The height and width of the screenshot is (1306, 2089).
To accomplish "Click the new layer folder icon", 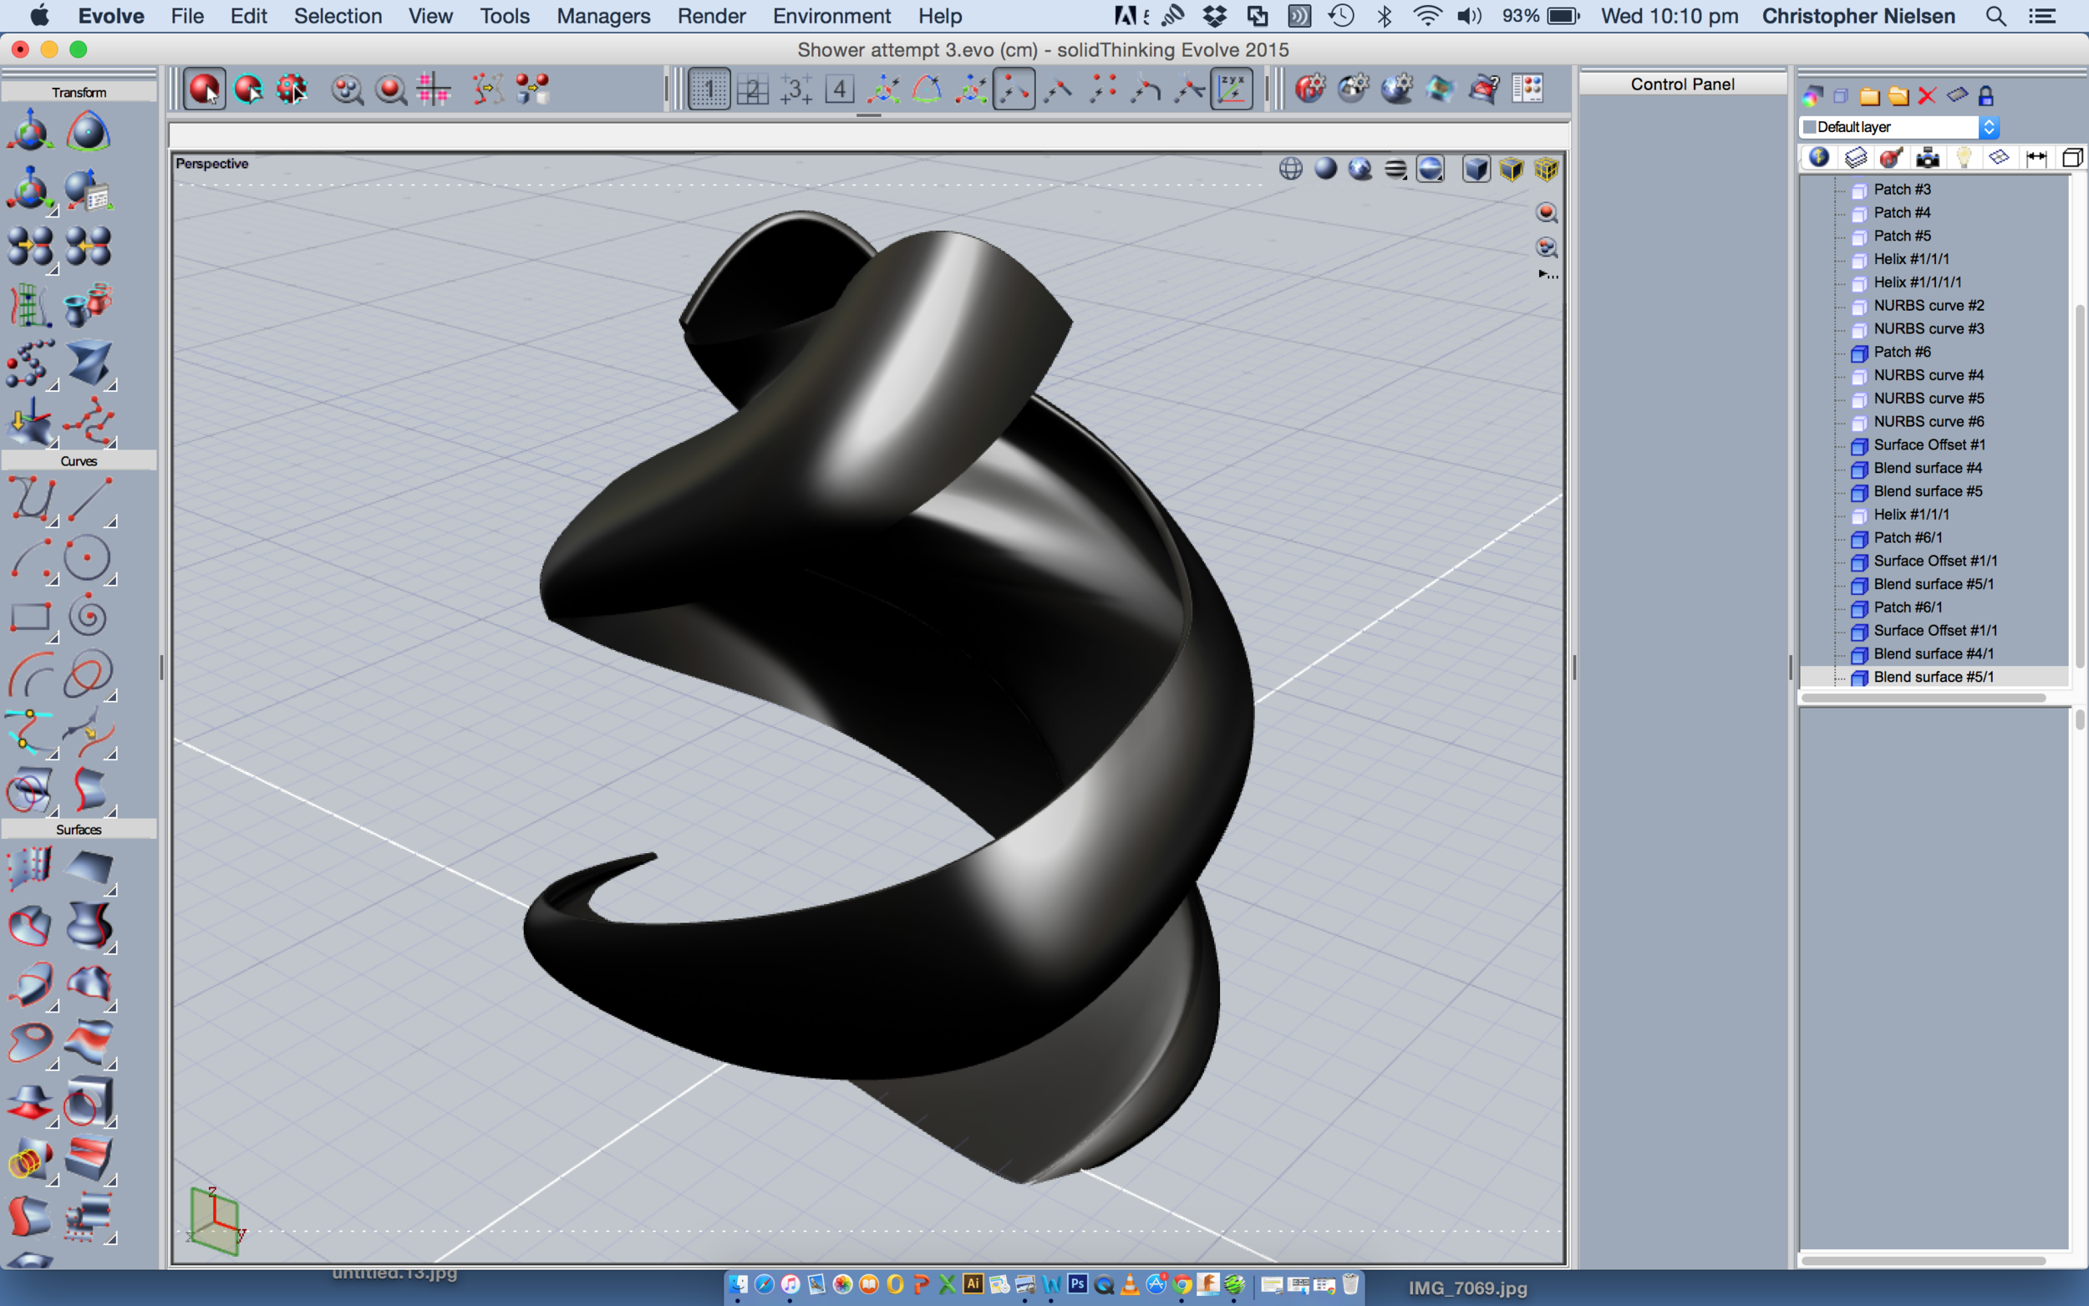I will click(x=1869, y=96).
